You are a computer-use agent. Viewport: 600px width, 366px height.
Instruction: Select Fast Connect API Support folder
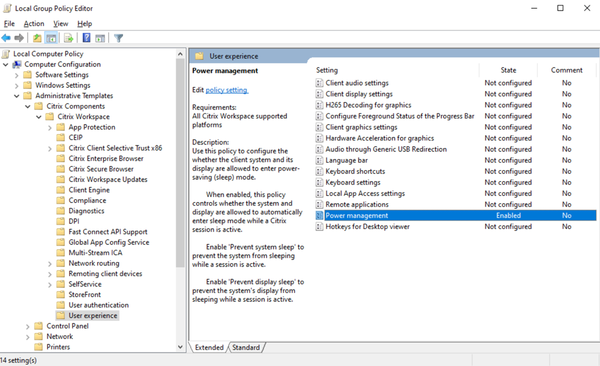coord(108,232)
